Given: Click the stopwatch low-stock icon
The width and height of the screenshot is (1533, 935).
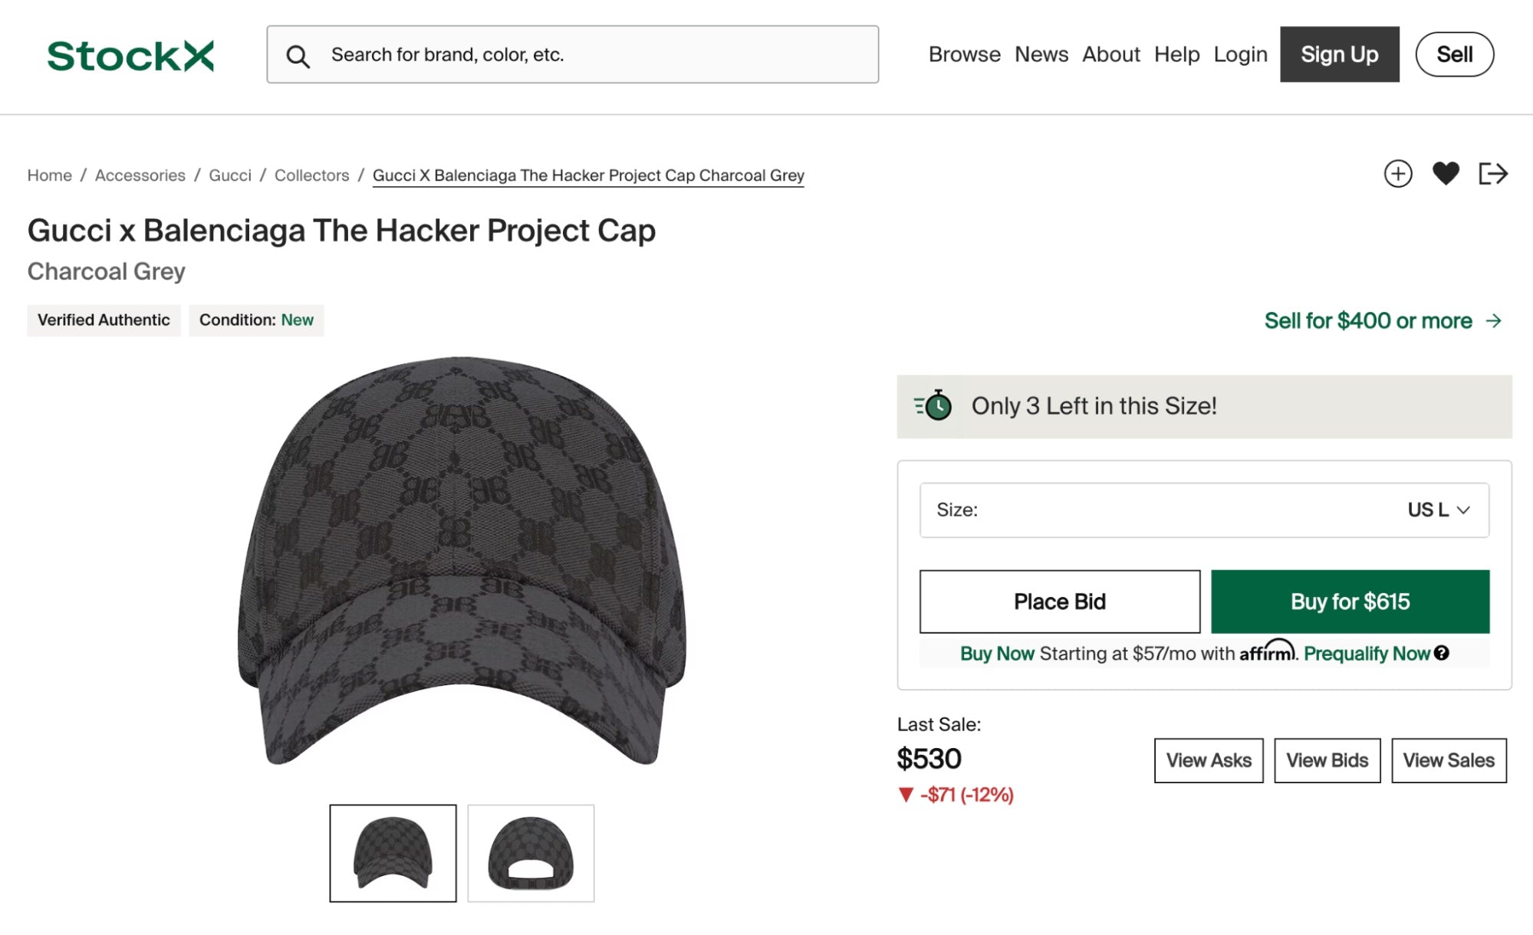Looking at the screenshot, I should point(933,405).
